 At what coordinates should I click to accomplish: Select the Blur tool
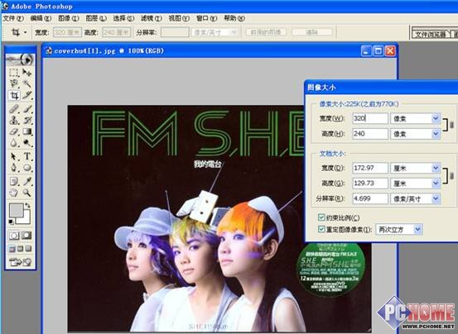(14, 143)
